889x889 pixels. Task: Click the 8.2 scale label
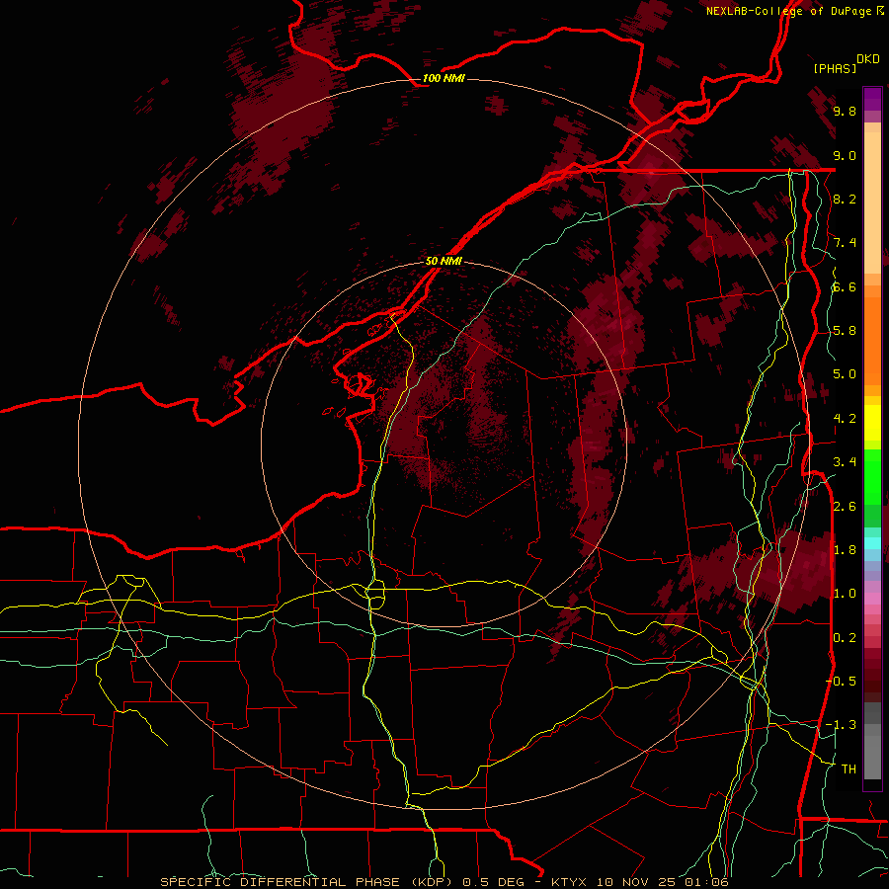pyautogui.click(x=845, y=199)
